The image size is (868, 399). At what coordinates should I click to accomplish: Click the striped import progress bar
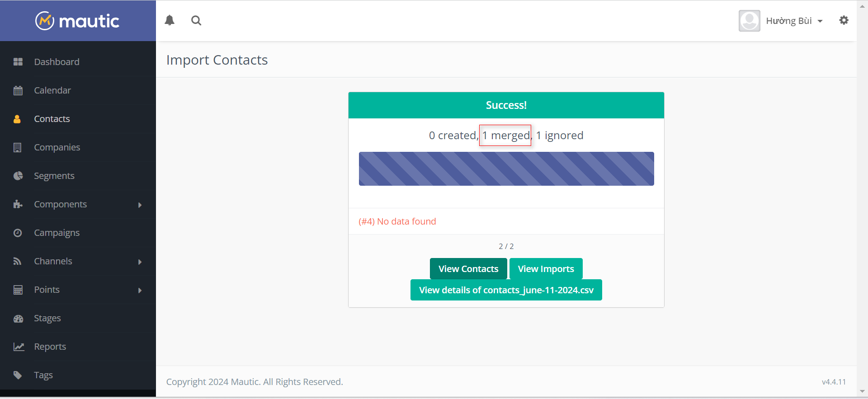point(506,169)
